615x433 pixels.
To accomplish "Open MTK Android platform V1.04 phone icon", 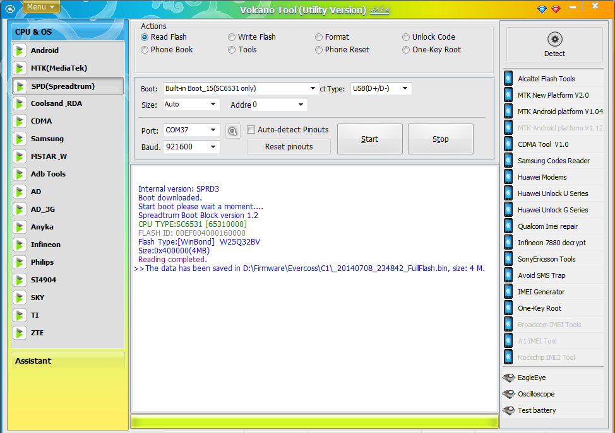I will (x=508, y=112).
